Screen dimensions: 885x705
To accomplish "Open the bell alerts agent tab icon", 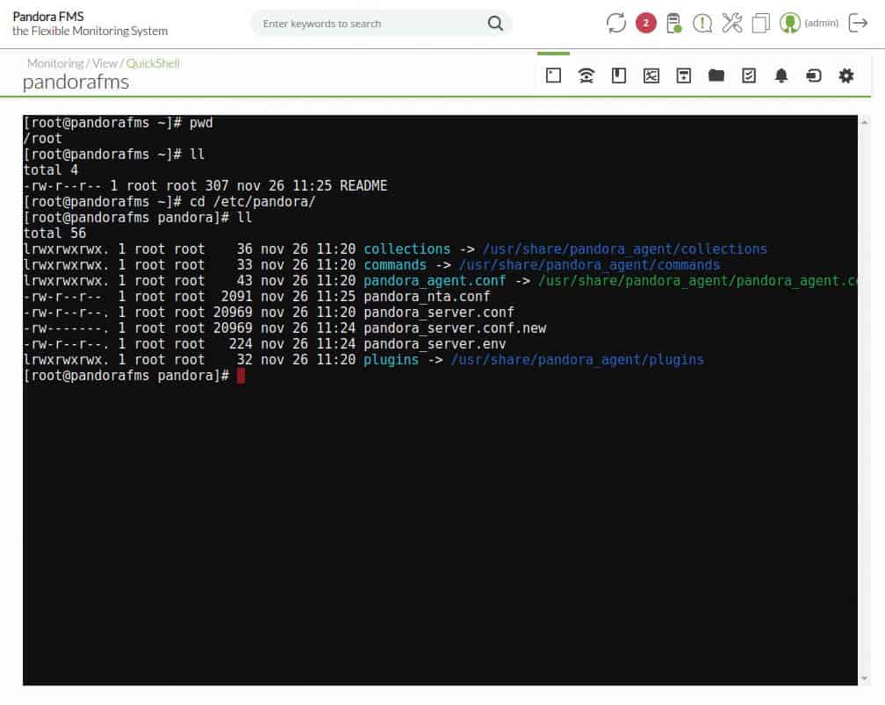I will 781,76.
